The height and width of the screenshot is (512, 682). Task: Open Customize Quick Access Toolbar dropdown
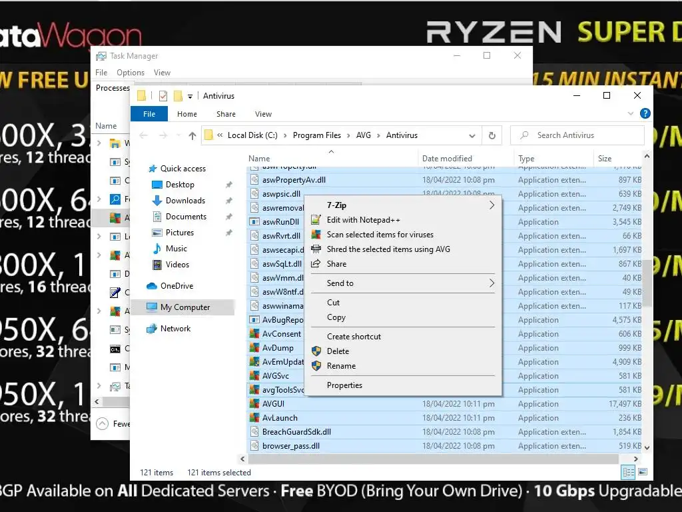[x=190, y=96]
